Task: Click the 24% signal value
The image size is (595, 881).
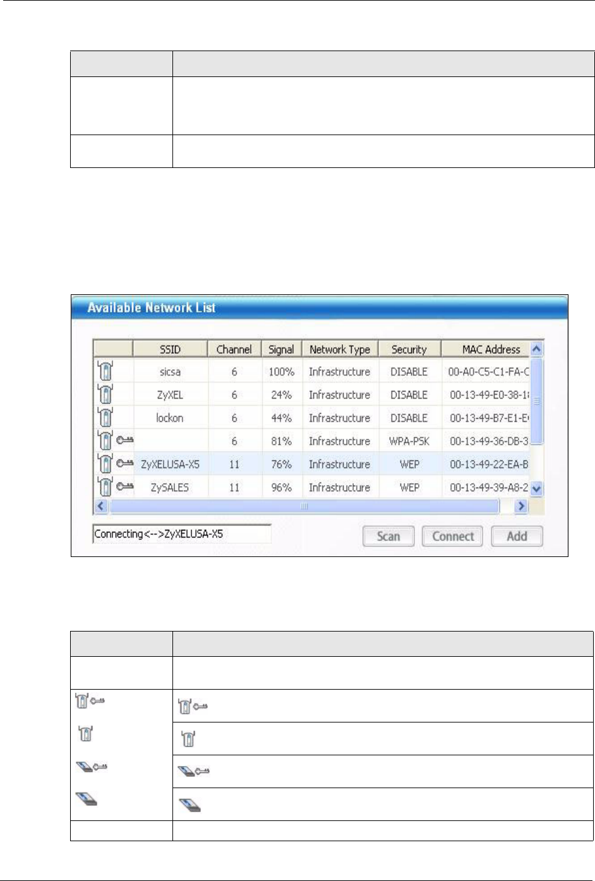Action: tap(282, 395)
